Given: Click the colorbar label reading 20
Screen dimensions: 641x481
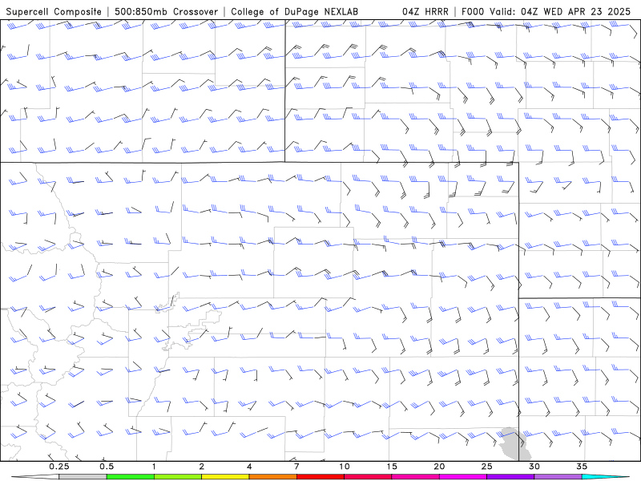Looking at the screenshot, I should (x=439, y=467).
